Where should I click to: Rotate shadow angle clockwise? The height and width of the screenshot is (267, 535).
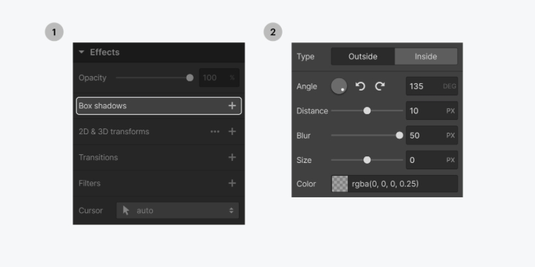click(x=380, y=86)
